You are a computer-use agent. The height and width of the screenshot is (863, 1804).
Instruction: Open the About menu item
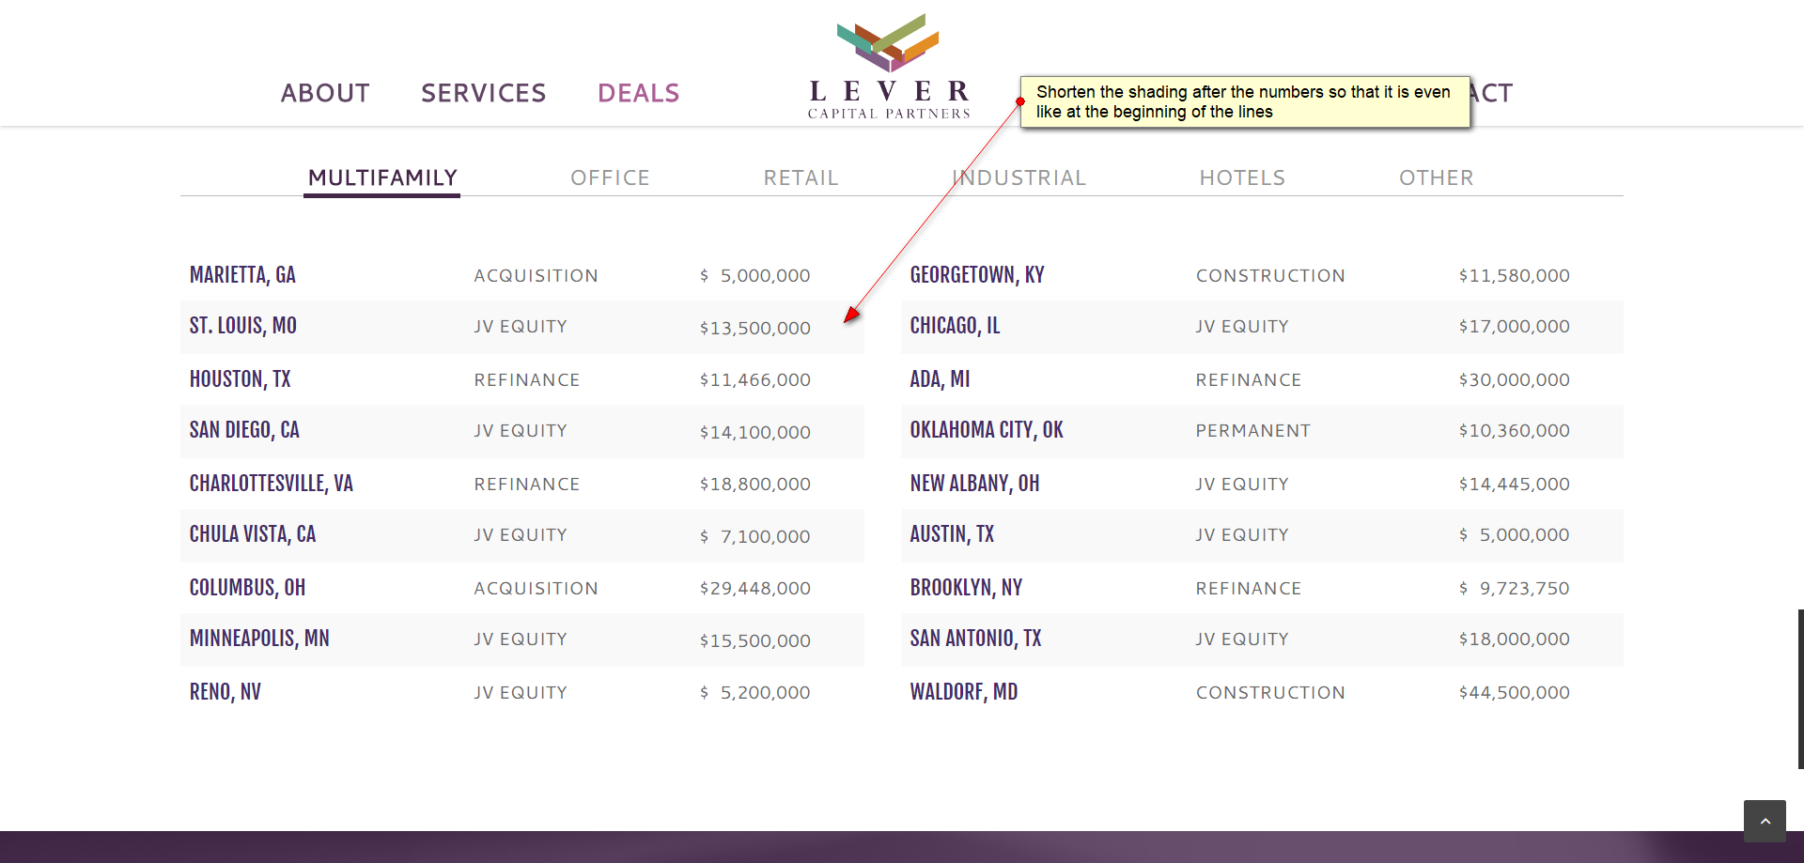[325, 93]
